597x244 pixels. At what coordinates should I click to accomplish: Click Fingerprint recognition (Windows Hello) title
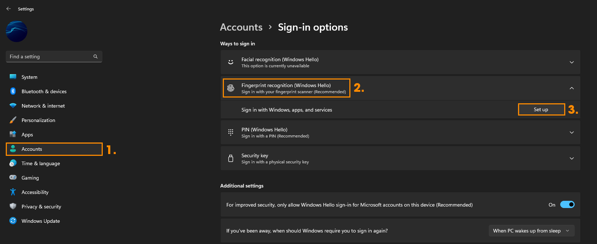286,85
